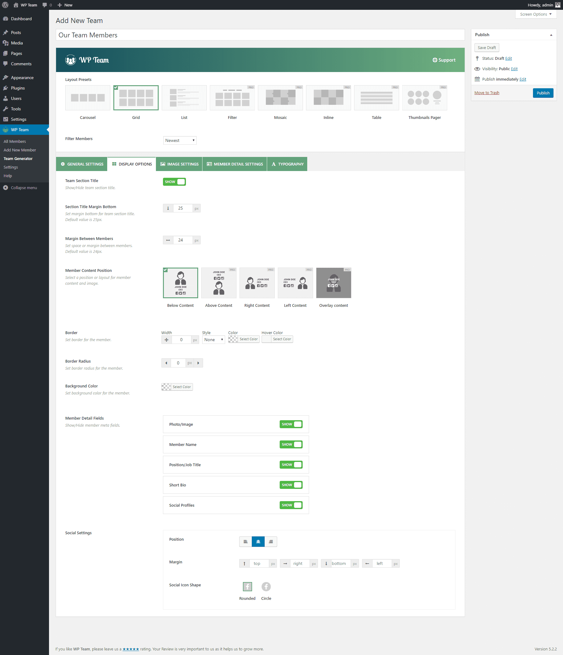This screenshot has width=563, height=655.
Task: Set social position to left align
Action: click(x=245, y=542)
